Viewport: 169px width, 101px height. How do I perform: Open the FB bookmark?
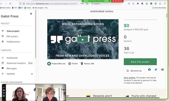point(21,8)
